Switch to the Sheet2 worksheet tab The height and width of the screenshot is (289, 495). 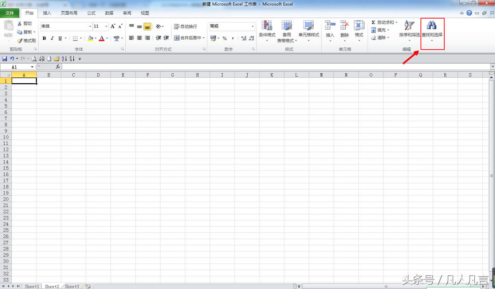point(52,286)
